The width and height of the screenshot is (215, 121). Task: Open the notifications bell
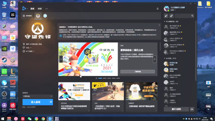pos(157,9)
